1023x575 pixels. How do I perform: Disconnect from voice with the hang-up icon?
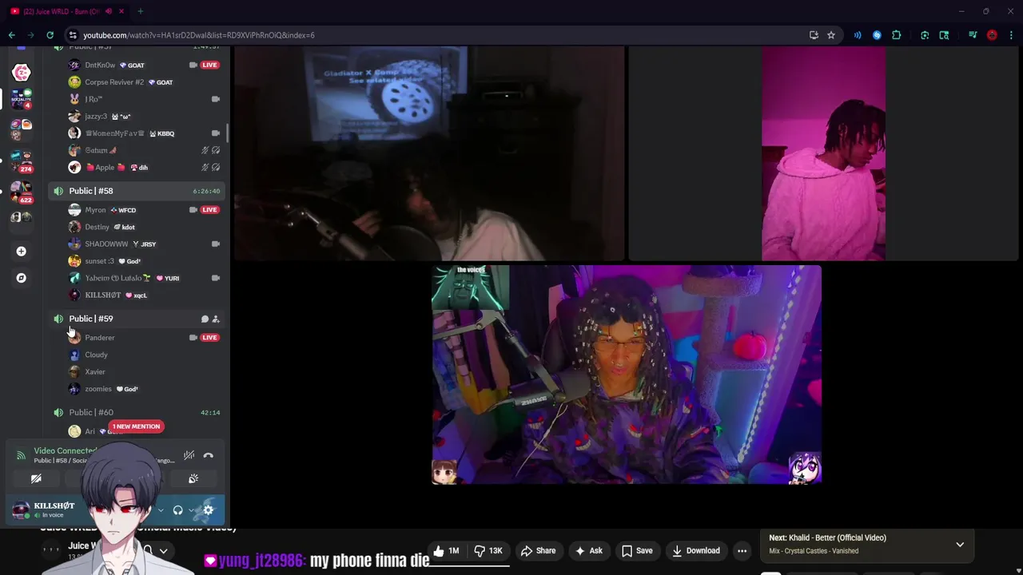coord(208,456)
